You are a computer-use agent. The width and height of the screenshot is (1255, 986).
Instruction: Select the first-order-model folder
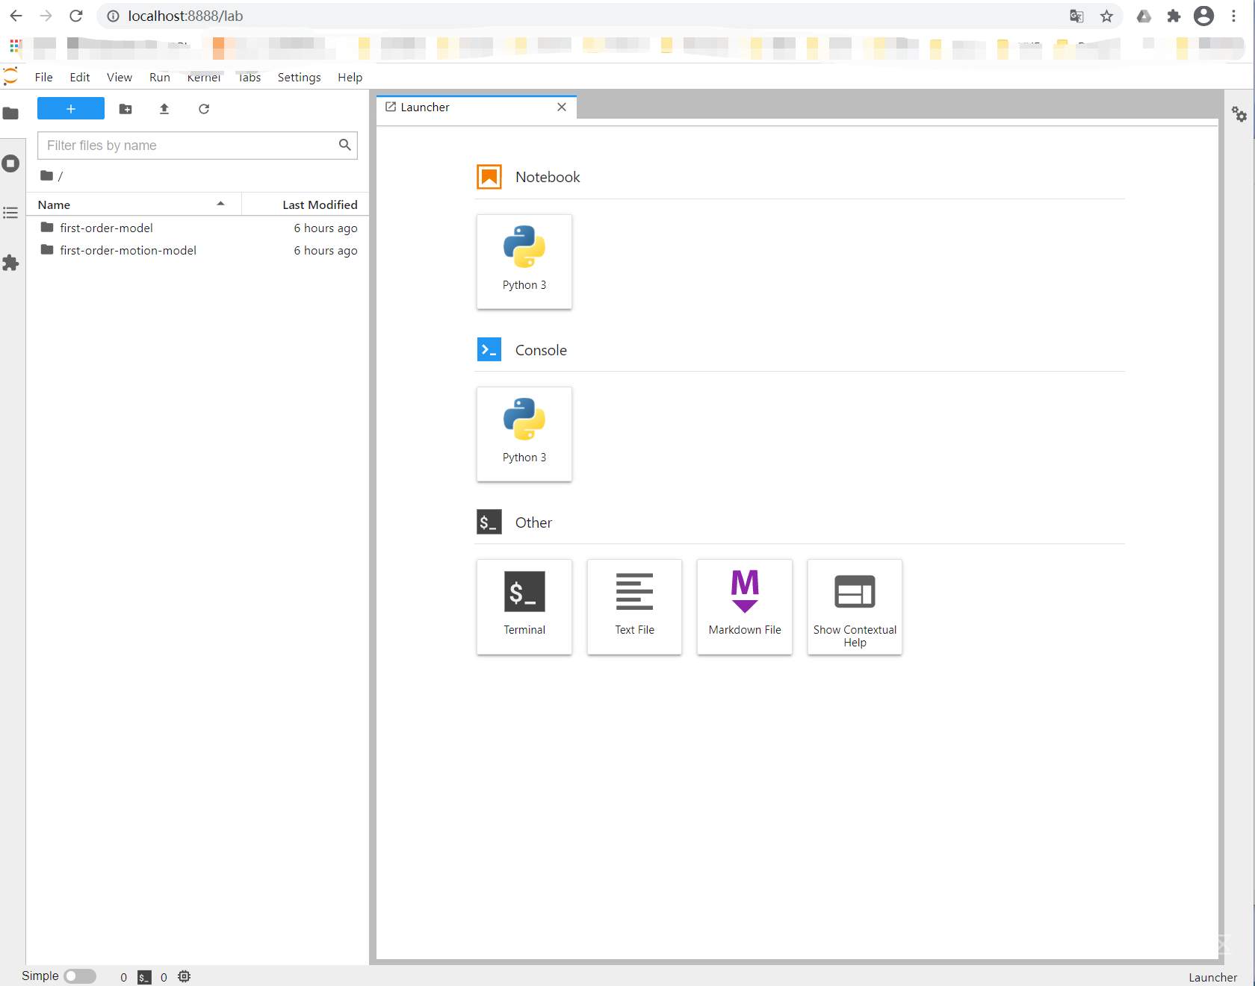pos(198,228)
